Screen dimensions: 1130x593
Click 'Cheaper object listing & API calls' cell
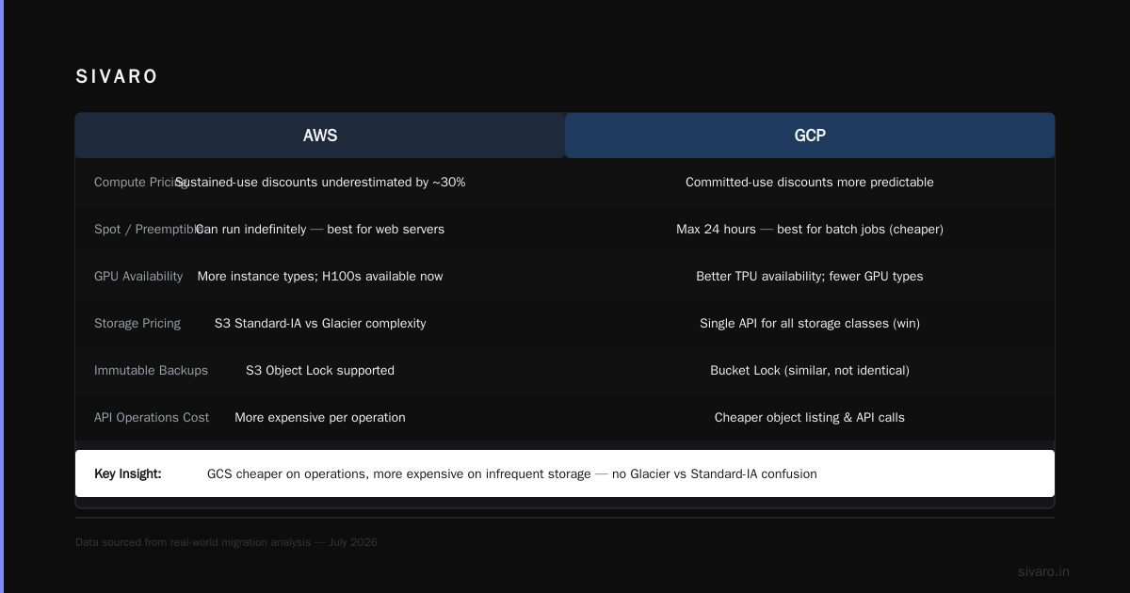810,417
